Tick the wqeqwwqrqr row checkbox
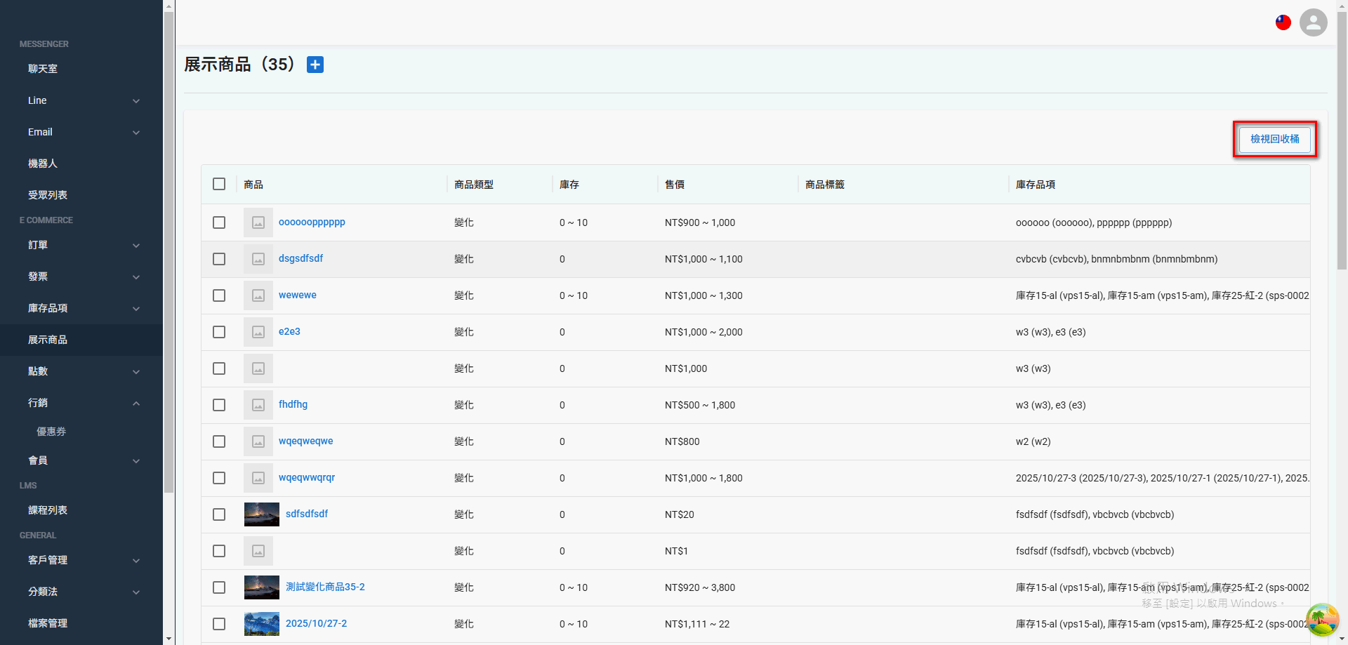The width and height of the screenshot is (1348, 645). 219,478
